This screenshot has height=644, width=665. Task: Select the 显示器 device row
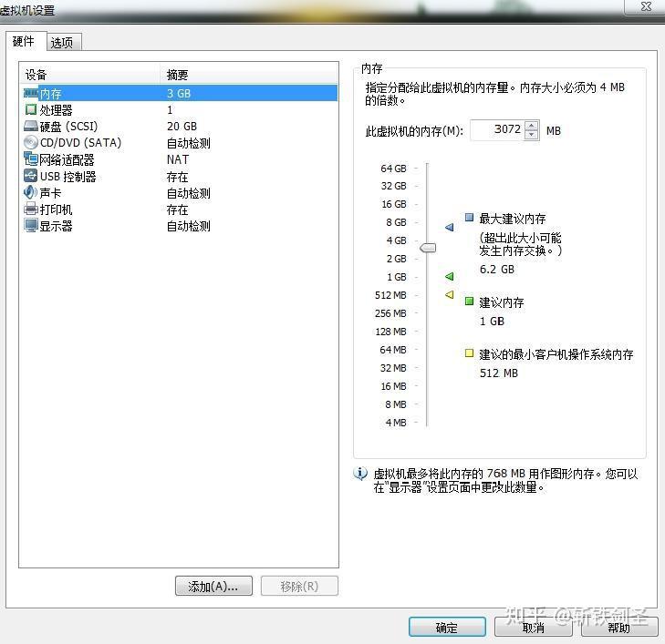click(x=181, y=226)
